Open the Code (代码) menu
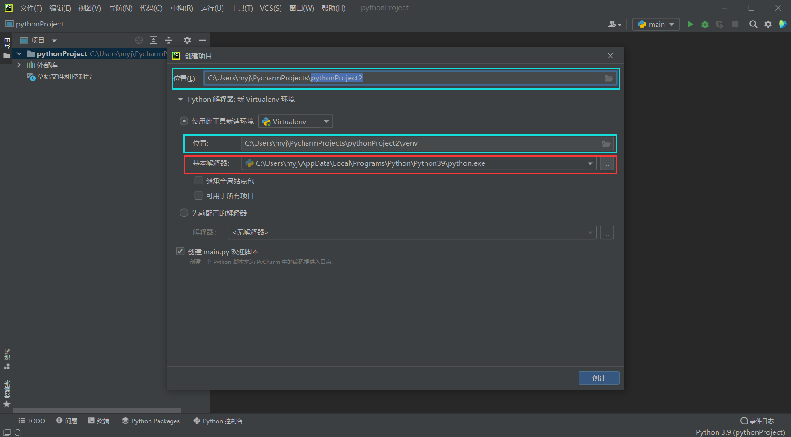This screenshot has height=437, width=791. coord(151,8)
